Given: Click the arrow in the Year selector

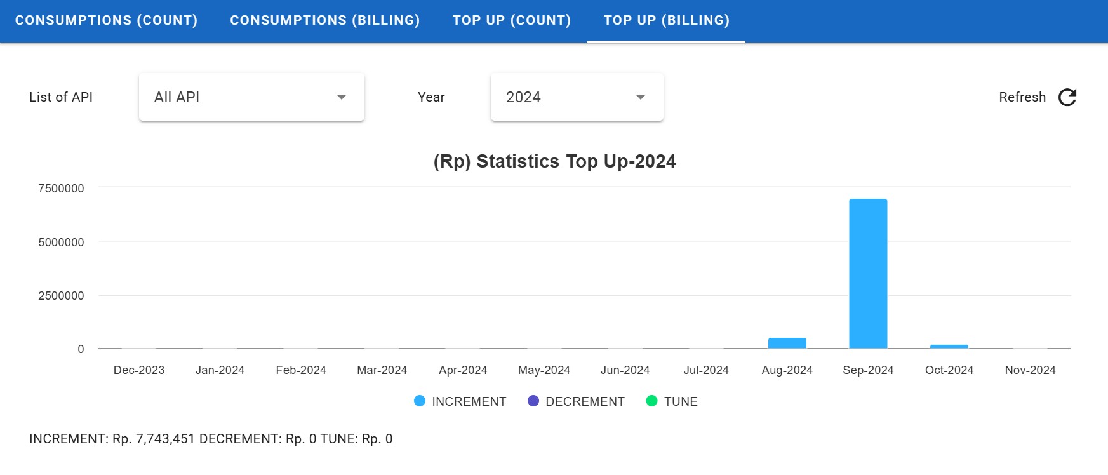Looking at the screenshot, I should pyautogui.click(x=641, y=97).
